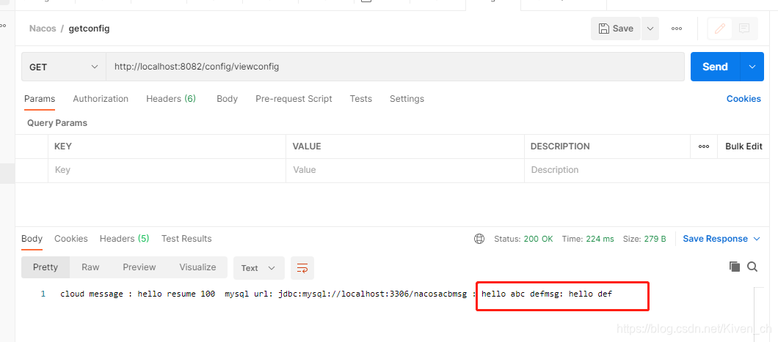Image resolution: width=778 pixels, height=342 pixels.
Task: Click the request URL field
Action: [x=395, y=67]
